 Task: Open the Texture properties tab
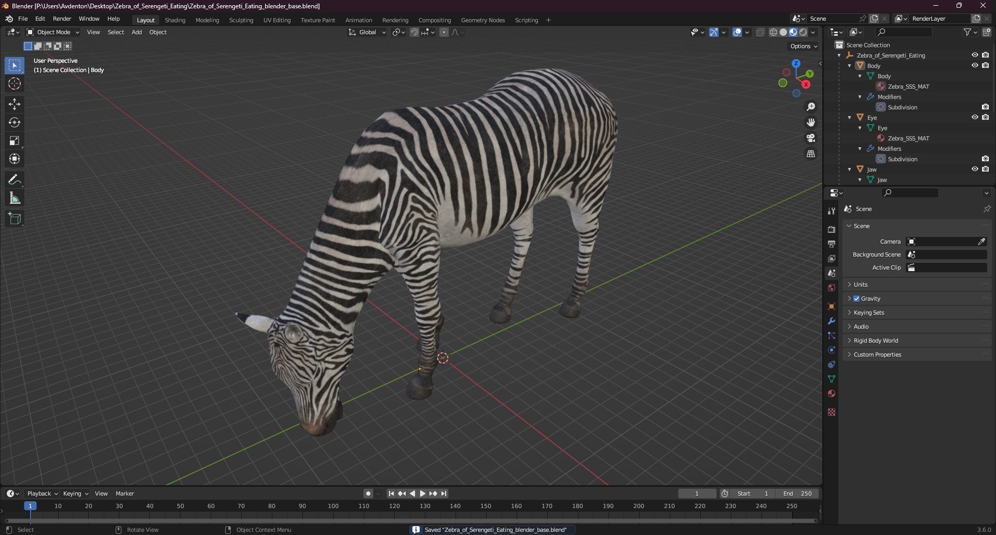tap(832, 412)
